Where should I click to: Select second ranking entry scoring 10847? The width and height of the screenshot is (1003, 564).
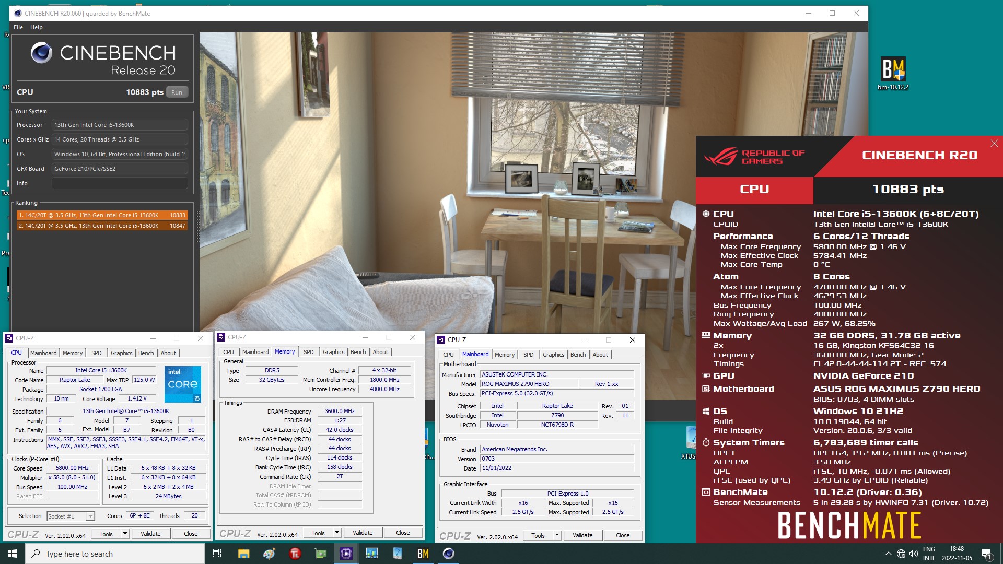pyautogui.click(x=102, y=226)
